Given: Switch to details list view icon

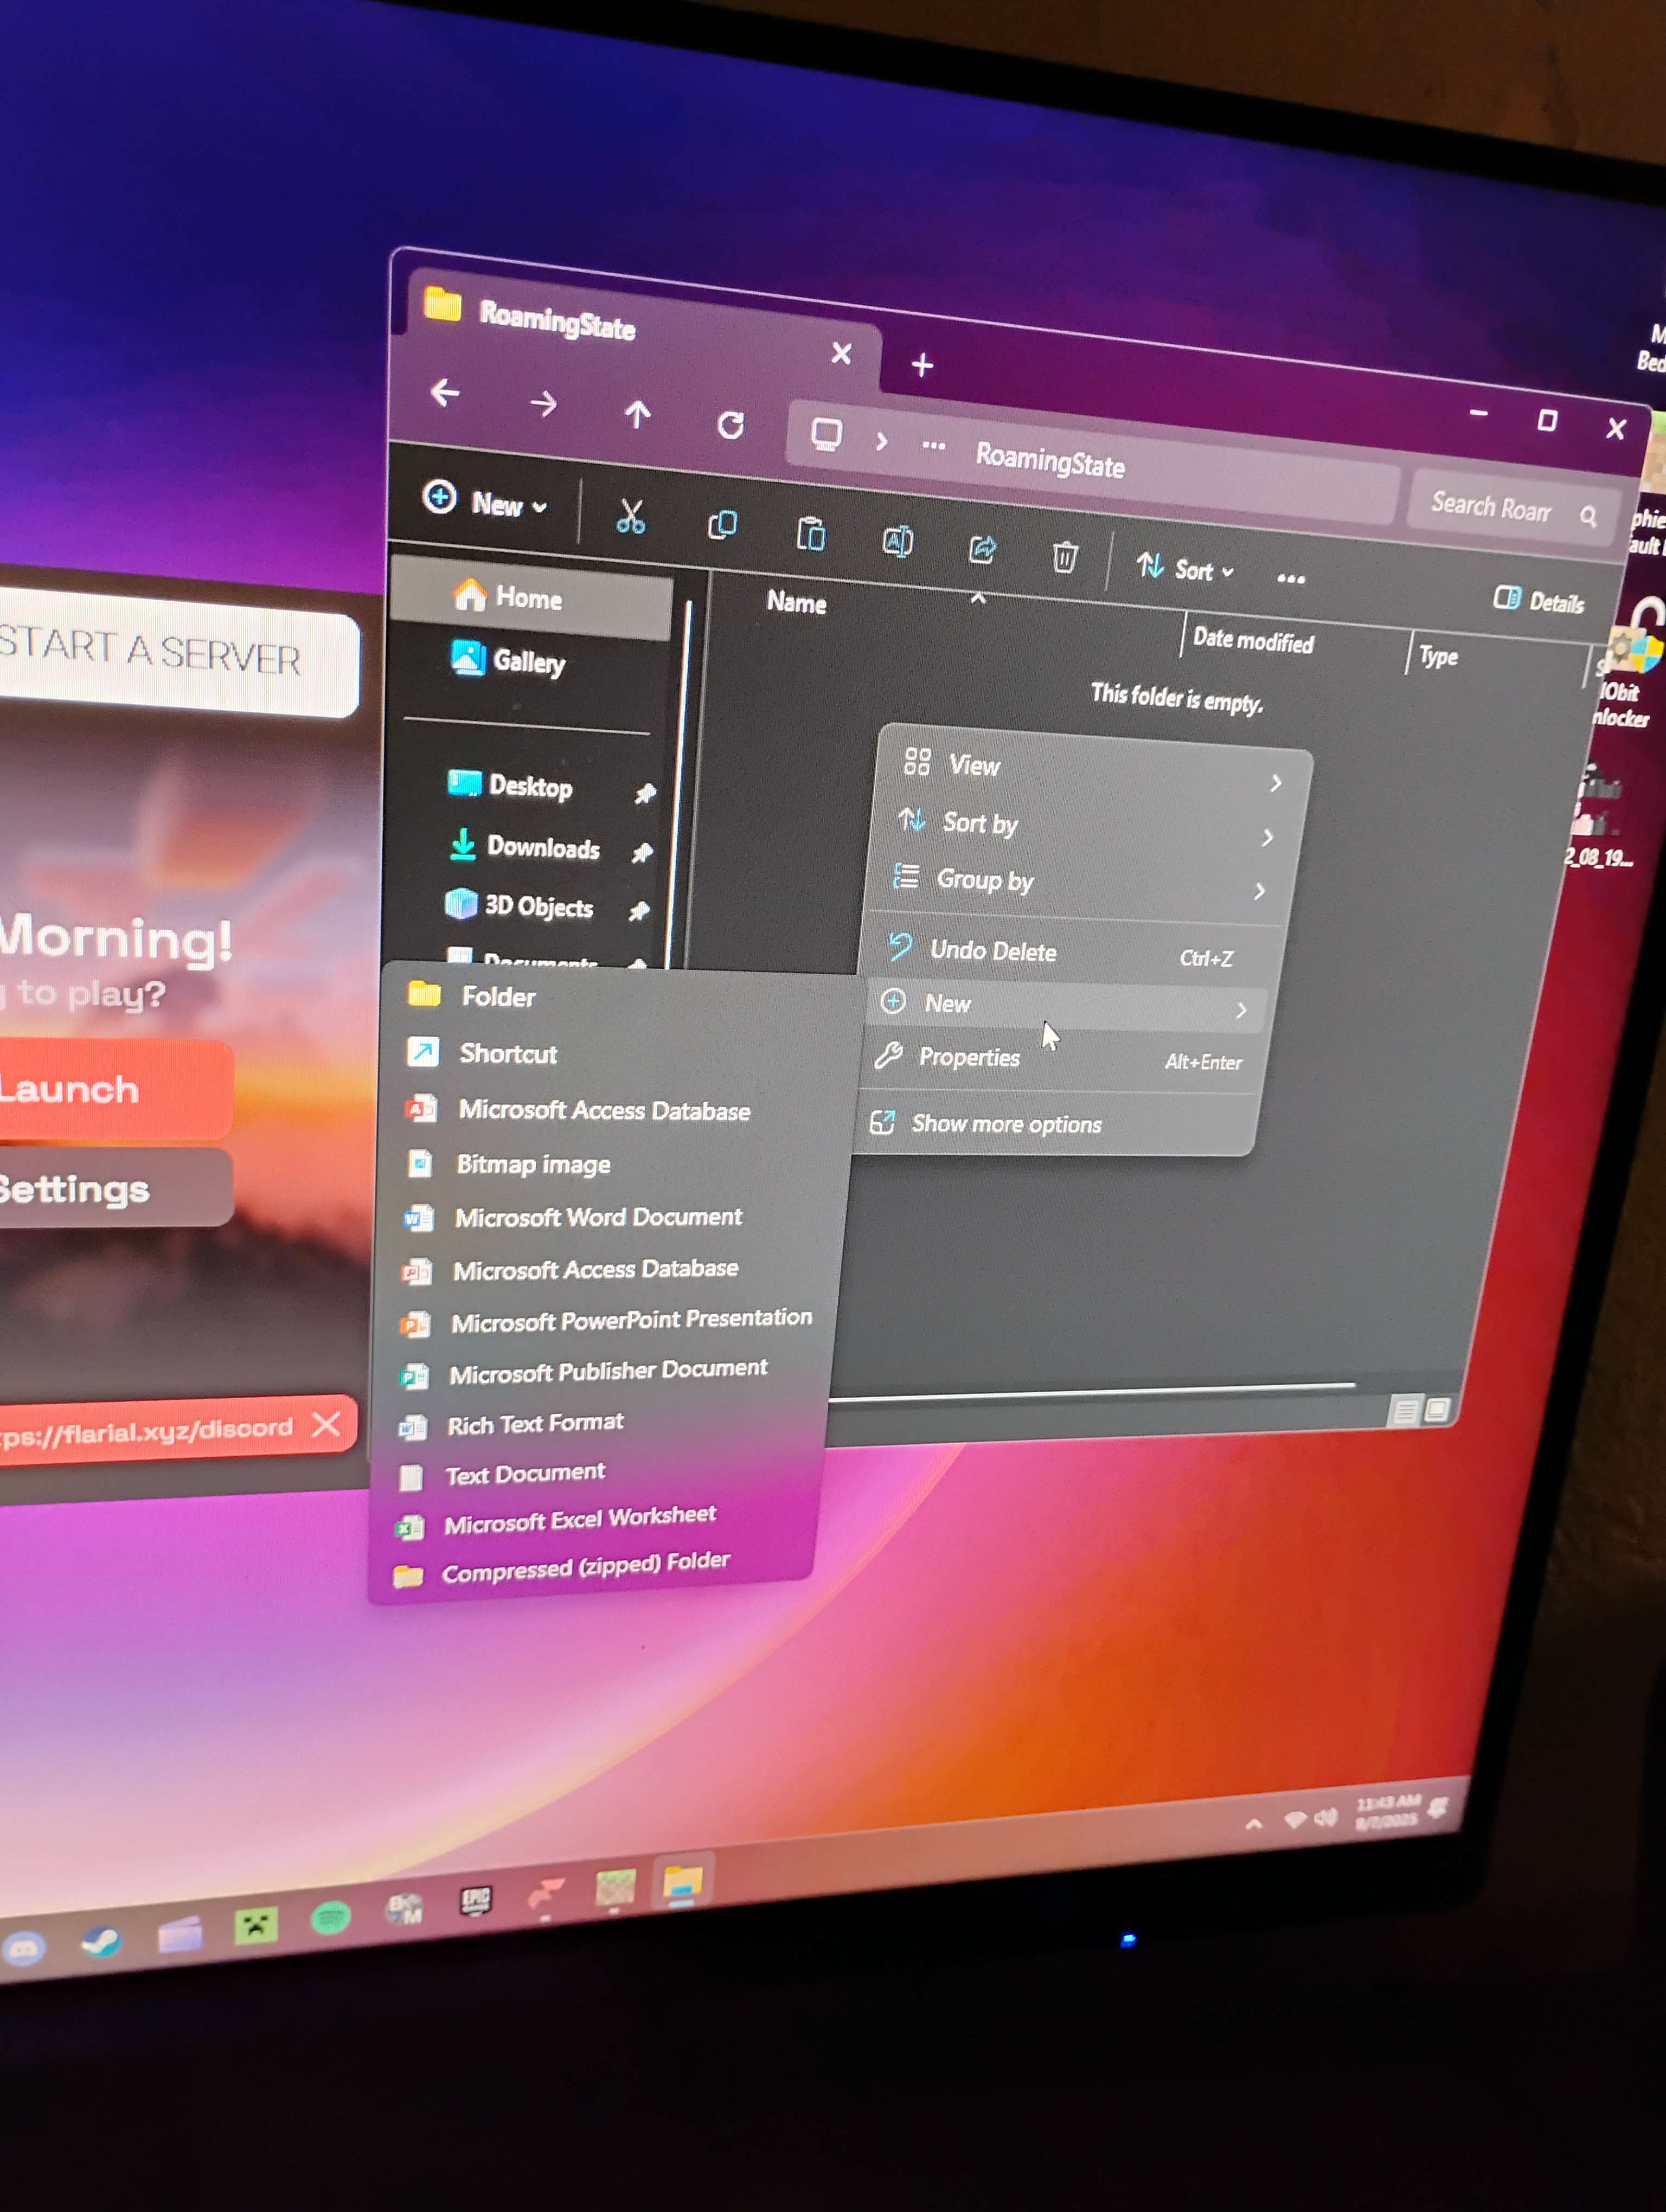Looking at the screenshot, I should click(1404, 1411).
